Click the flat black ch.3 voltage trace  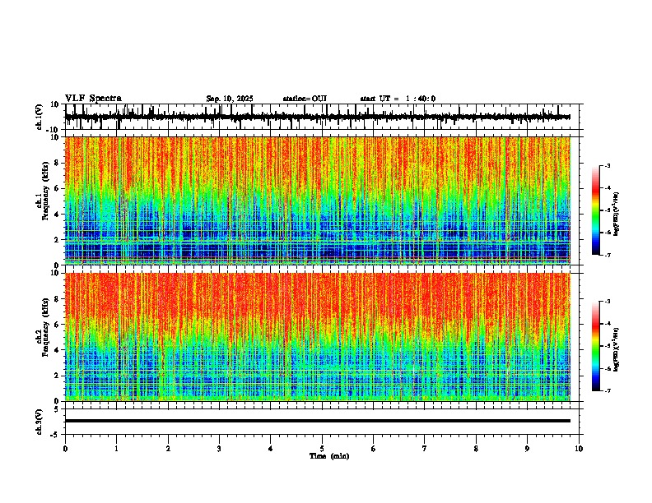(317, 421)
